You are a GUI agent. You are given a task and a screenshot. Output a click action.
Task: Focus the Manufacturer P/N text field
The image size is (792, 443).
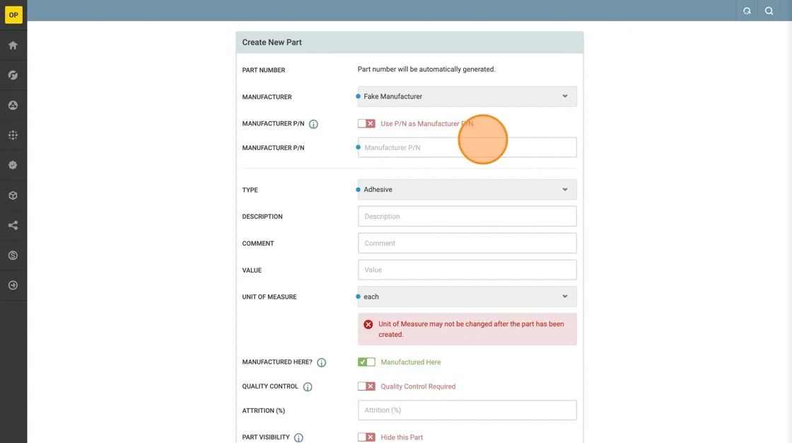pyautogui.click(x=467, y=147)
